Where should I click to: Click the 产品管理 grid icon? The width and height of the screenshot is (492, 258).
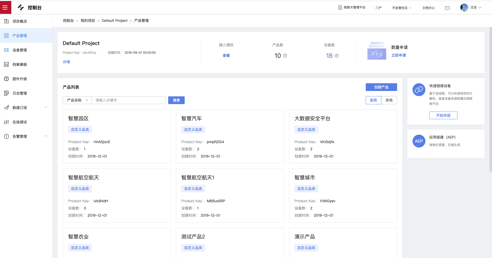pos(6,36)
